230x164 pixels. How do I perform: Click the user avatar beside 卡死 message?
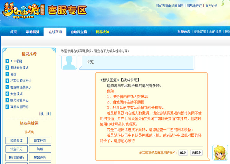[69, 63]
